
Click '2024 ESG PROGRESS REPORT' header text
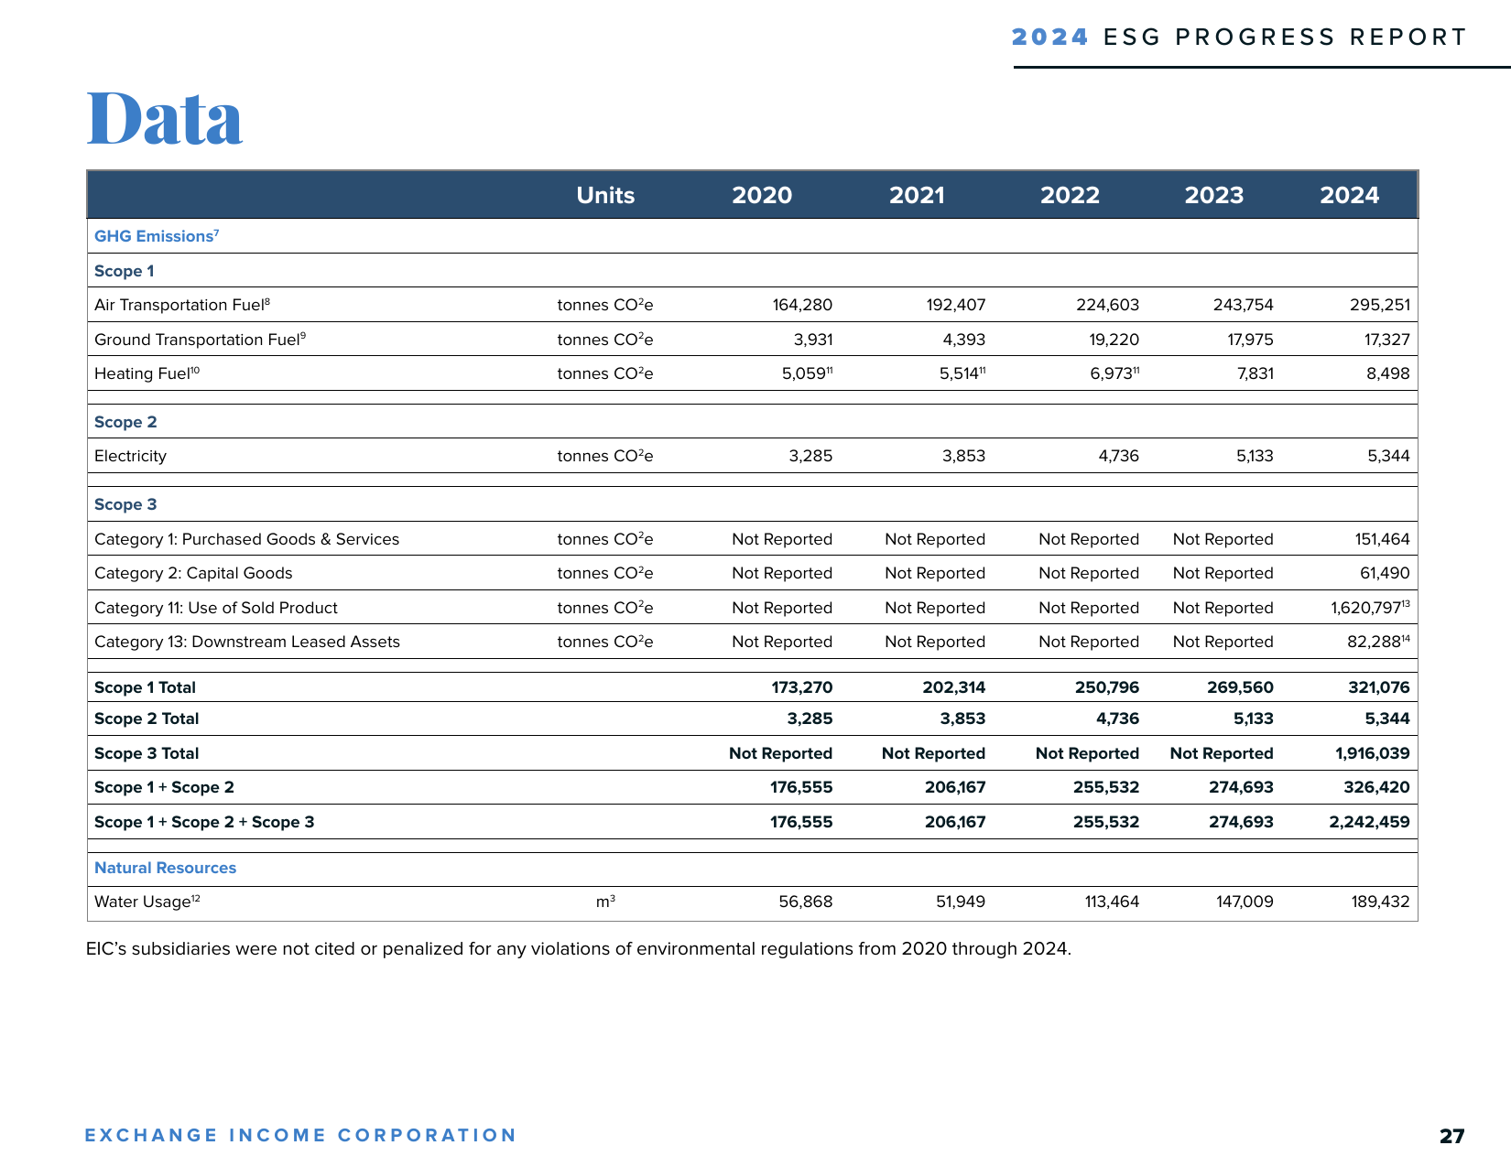pos(1240,37)
